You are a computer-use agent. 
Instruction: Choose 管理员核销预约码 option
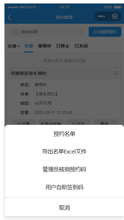(64, 169)
